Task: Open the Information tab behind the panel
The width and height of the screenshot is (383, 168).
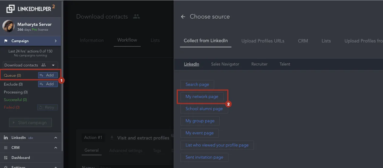Action: (x=92, y=40)
